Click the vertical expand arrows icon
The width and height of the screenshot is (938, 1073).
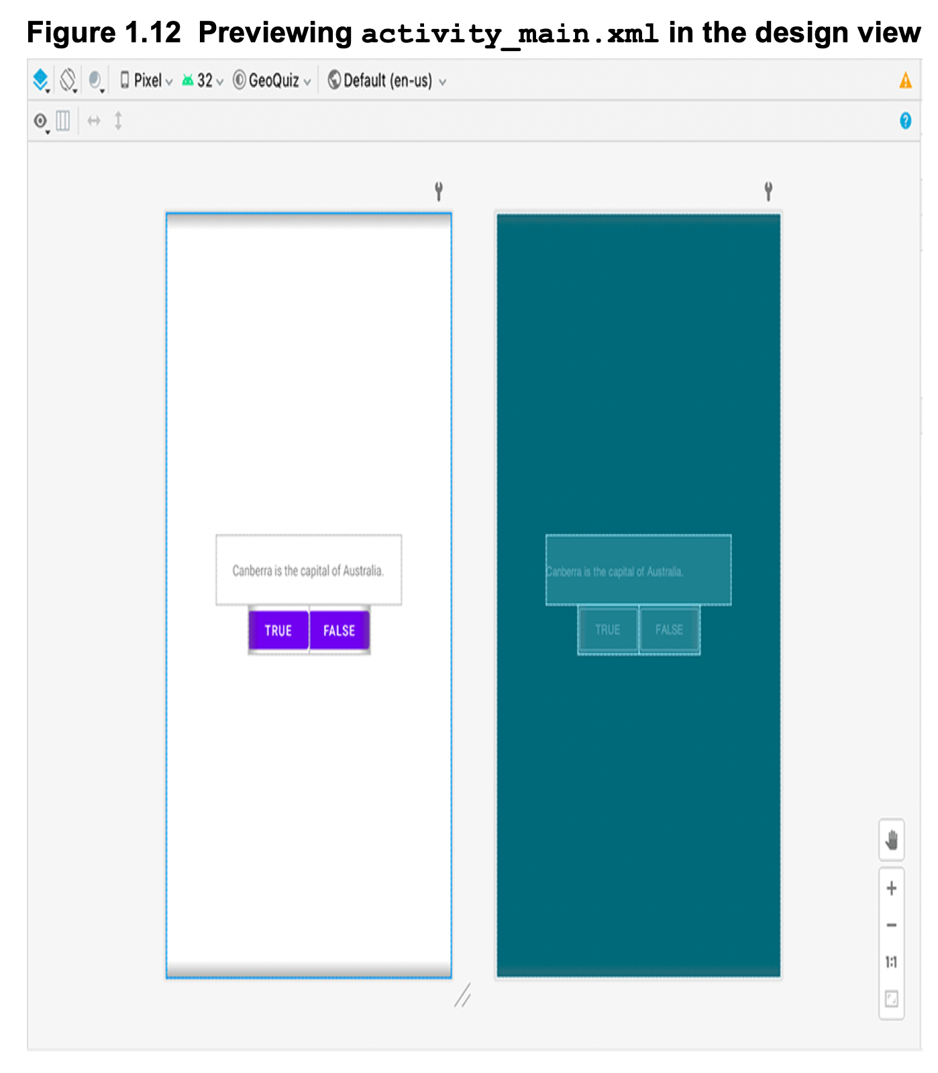118,121
